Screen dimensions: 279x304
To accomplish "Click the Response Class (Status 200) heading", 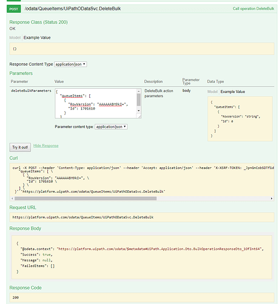I will (x=38, y=22).
